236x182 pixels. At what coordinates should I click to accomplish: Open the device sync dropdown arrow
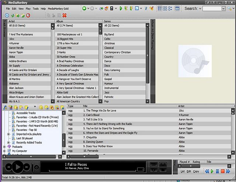[x=116, y=8]
